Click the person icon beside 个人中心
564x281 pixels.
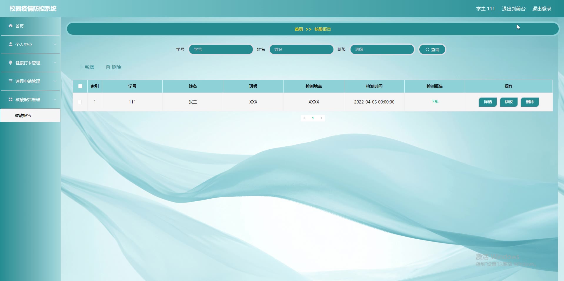(x=11, y=44)
